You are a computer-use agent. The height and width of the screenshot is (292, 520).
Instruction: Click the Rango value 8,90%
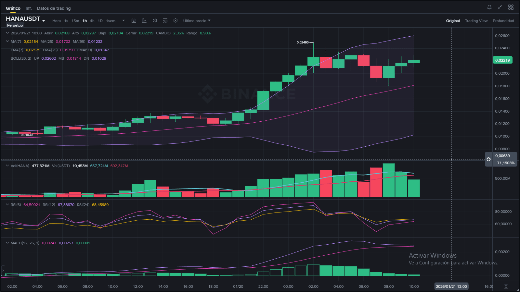click(205, 33)
